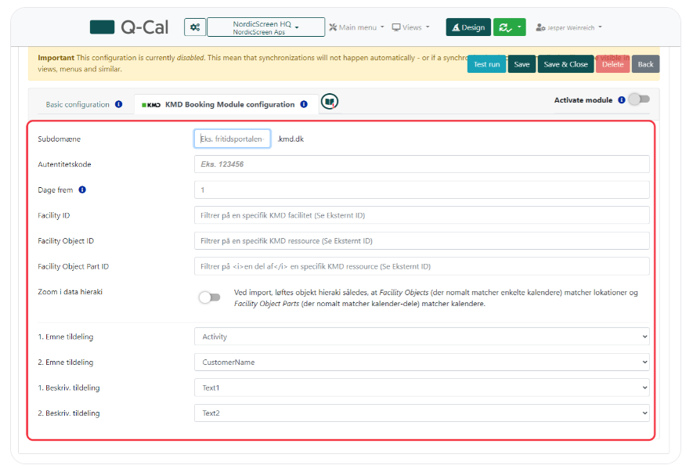Open the 2. Beskriv. tildeling dropdown
This screenshot has width=693, height=476.
tap(421, 413)
